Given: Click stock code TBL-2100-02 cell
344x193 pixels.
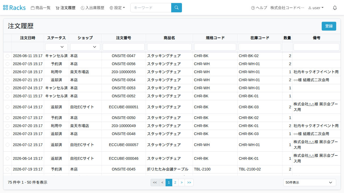Looking at the screenshot, I should pyautogui.click(x=260, y=169).
